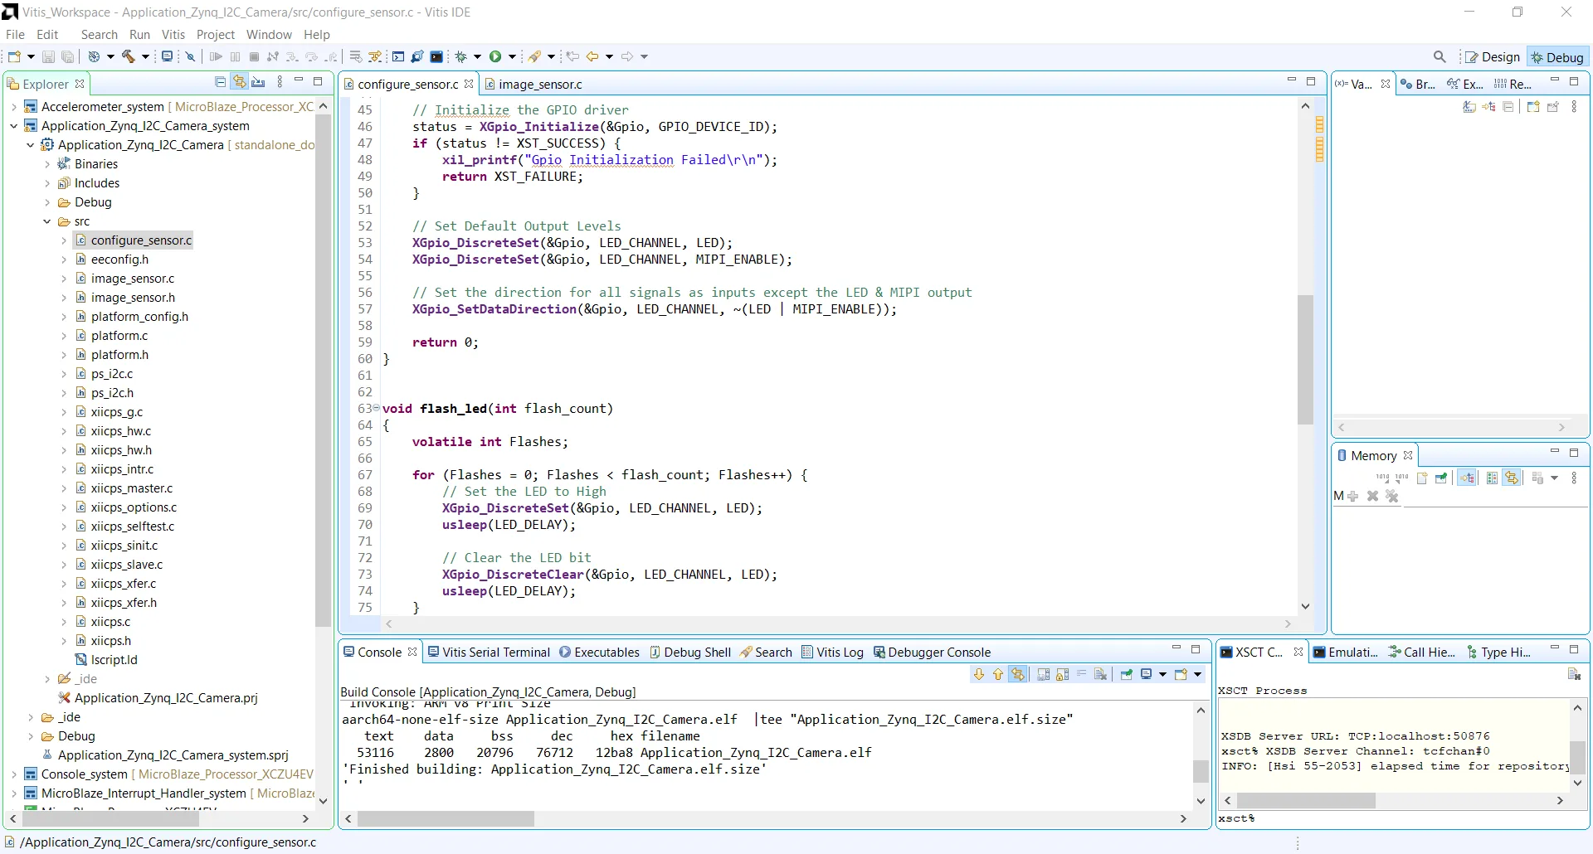Click the xsct% command input field
The image size is (1593, 854).
pyautogui.click(x=1402, y=818)
